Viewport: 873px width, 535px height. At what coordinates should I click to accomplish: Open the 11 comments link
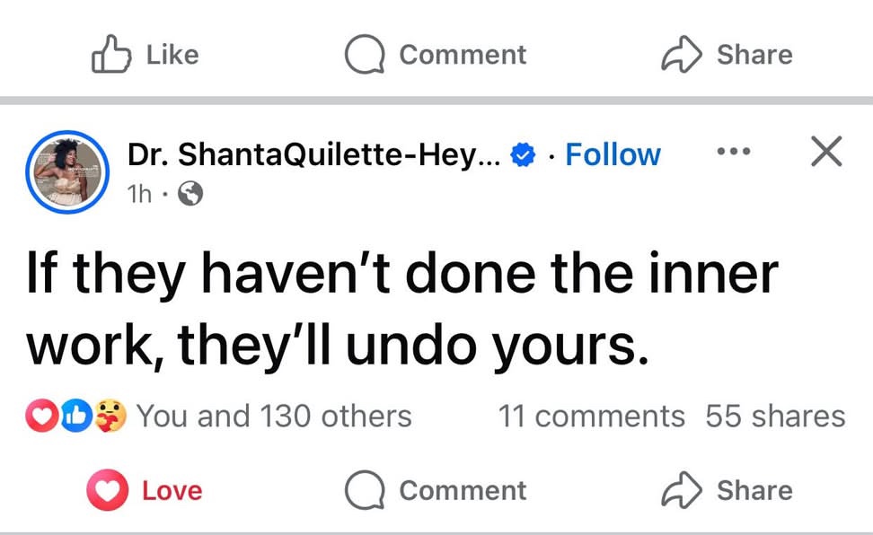pos(591,416)
